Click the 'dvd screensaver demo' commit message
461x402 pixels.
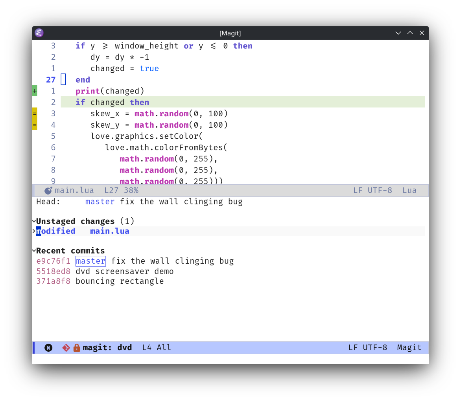125,271
